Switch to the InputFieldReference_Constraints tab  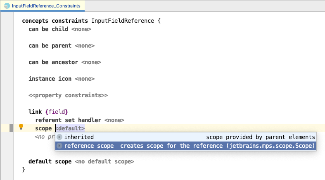click(x=43, y=6)
